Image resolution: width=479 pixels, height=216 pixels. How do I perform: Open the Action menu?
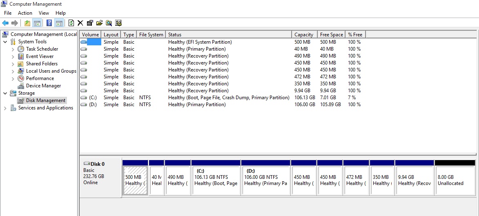coord(25,13)
